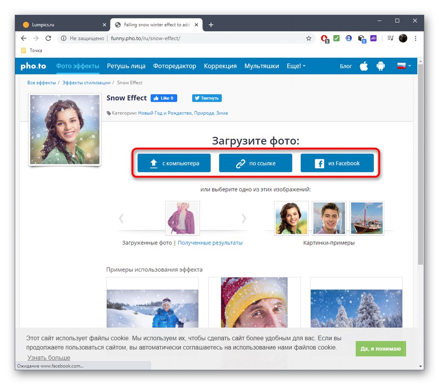Go back with the browser back arrow
Screen dimensions: 439x385
[24, 38]
